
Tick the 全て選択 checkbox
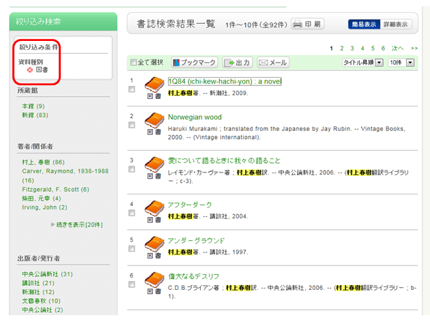tap(133, 63)
